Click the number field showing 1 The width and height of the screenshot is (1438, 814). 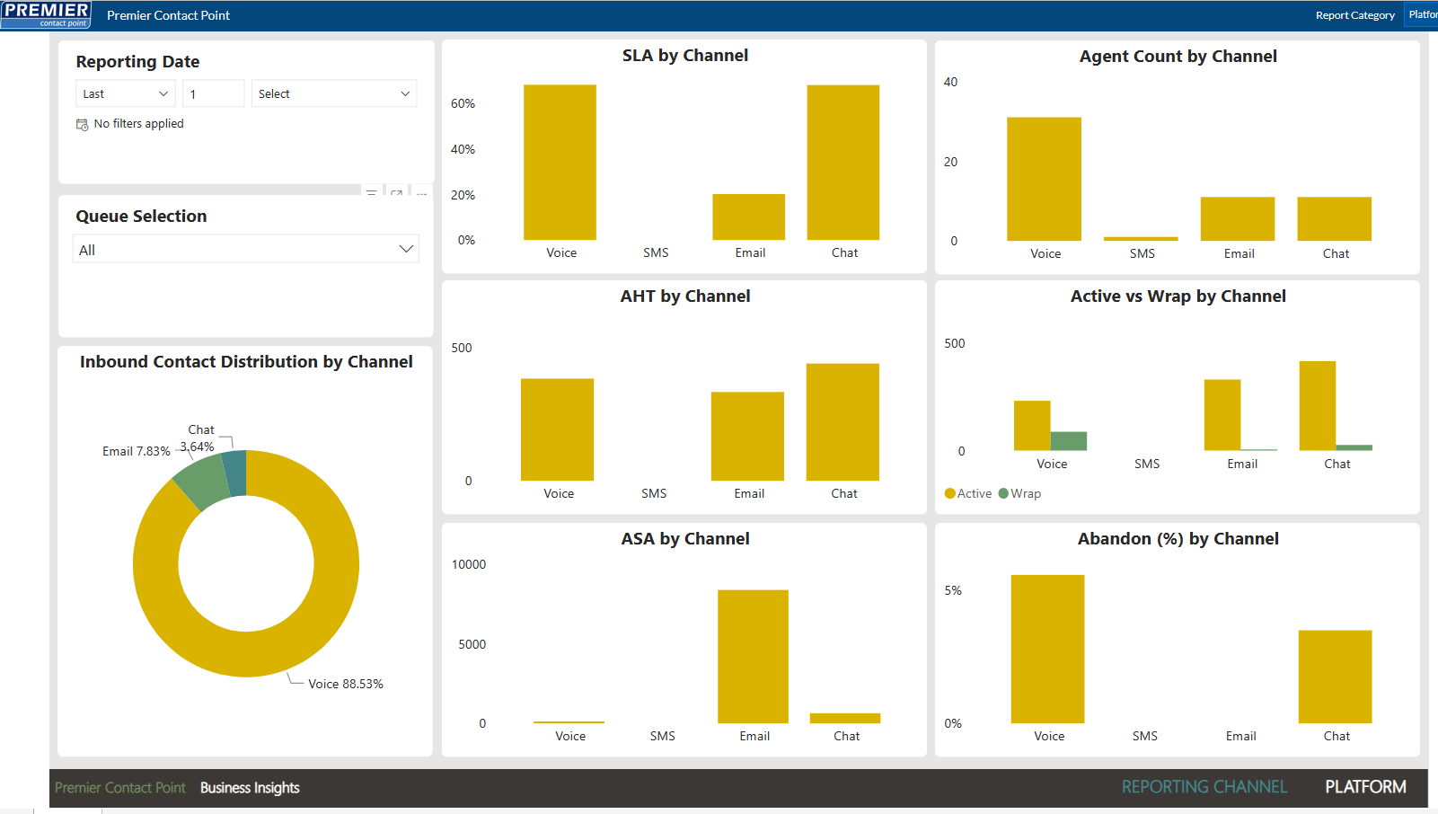pos(214,93)
